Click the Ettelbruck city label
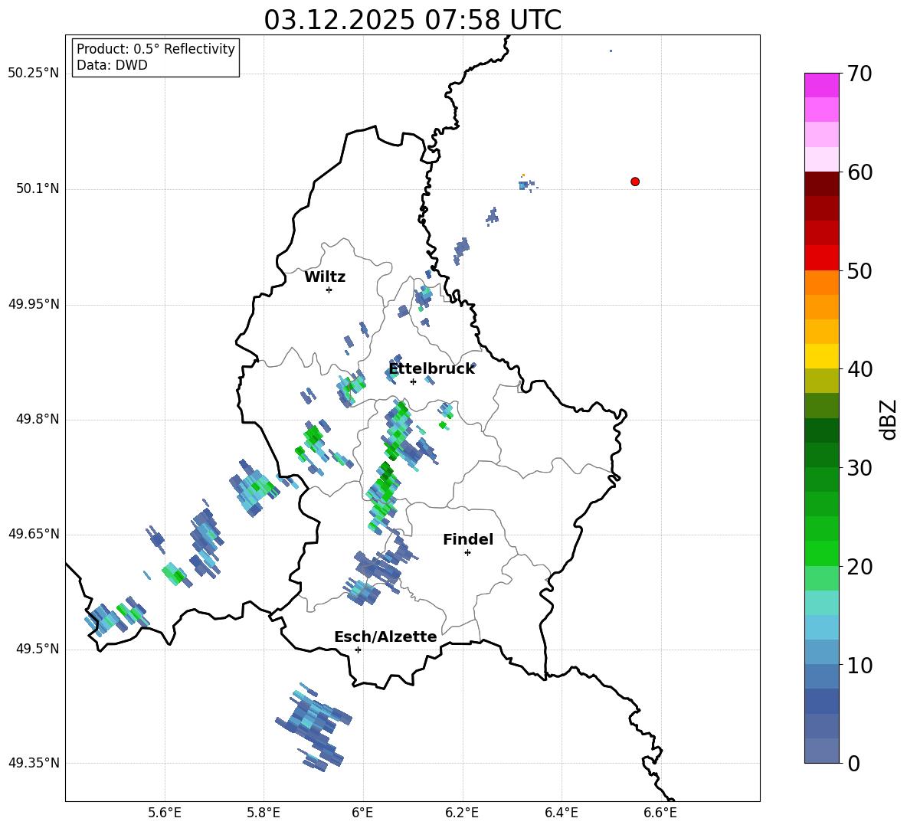The width and height of the screenshot is (907, 828). pyautogui.click(x=431, y=369)
